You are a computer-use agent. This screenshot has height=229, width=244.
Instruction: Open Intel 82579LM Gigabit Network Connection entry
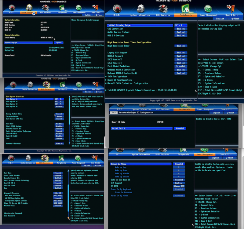(x=142, y=90)
